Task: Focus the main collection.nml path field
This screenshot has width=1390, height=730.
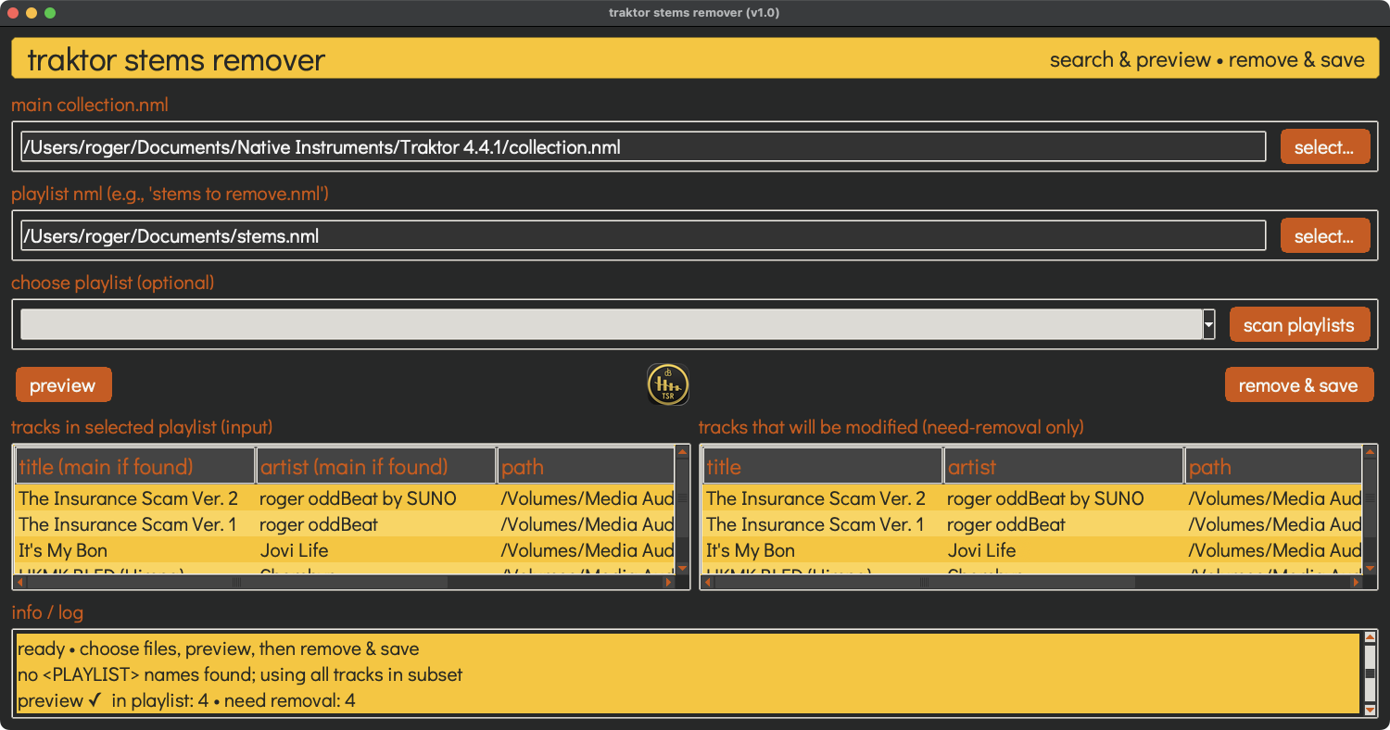Action: pyautogui.click(x=643, y=147)
